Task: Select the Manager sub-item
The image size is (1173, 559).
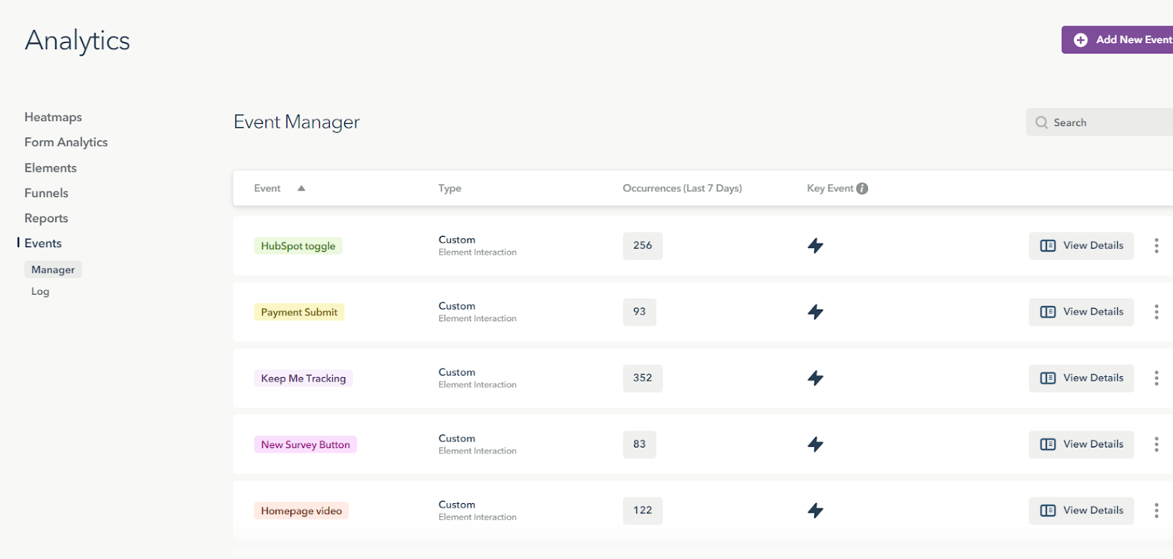Action: [53, 270]
